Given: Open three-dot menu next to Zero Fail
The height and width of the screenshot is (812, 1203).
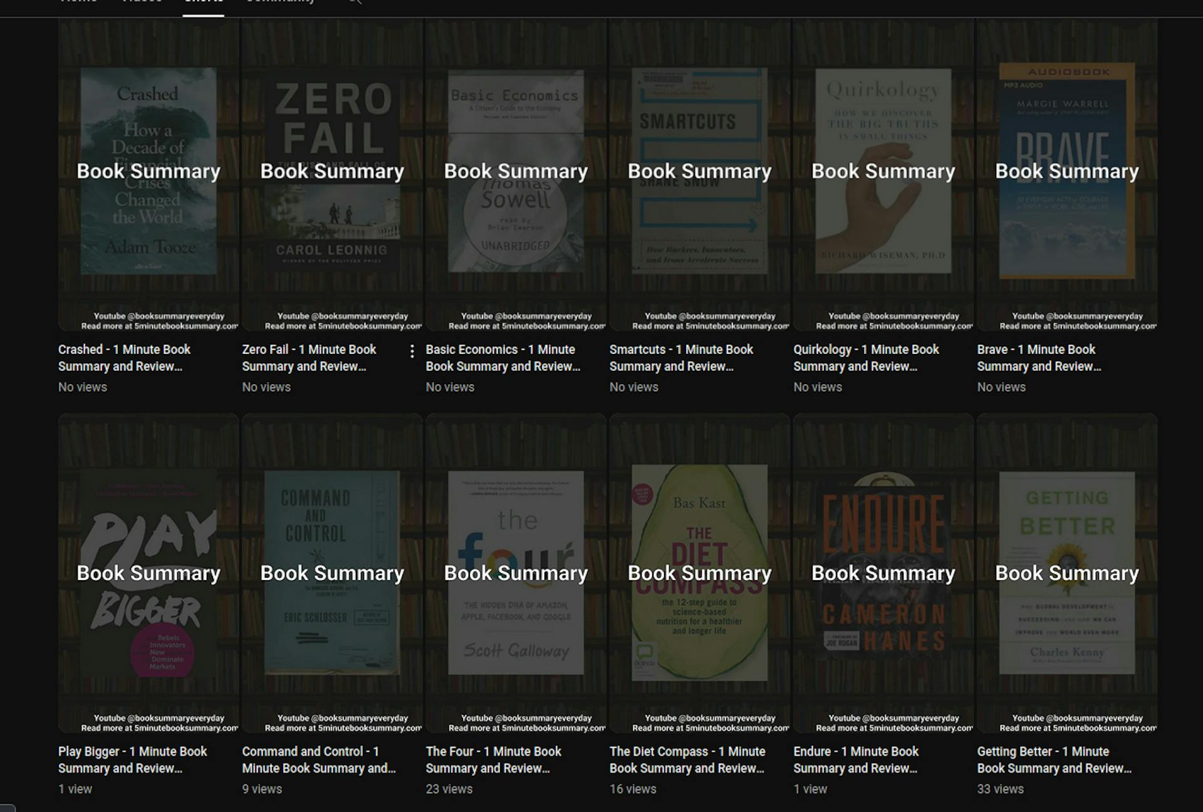Looking at the screenshot, I should (x=412, y=351).
